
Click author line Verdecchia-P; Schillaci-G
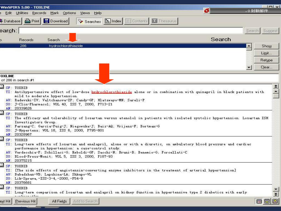[101, 152]
